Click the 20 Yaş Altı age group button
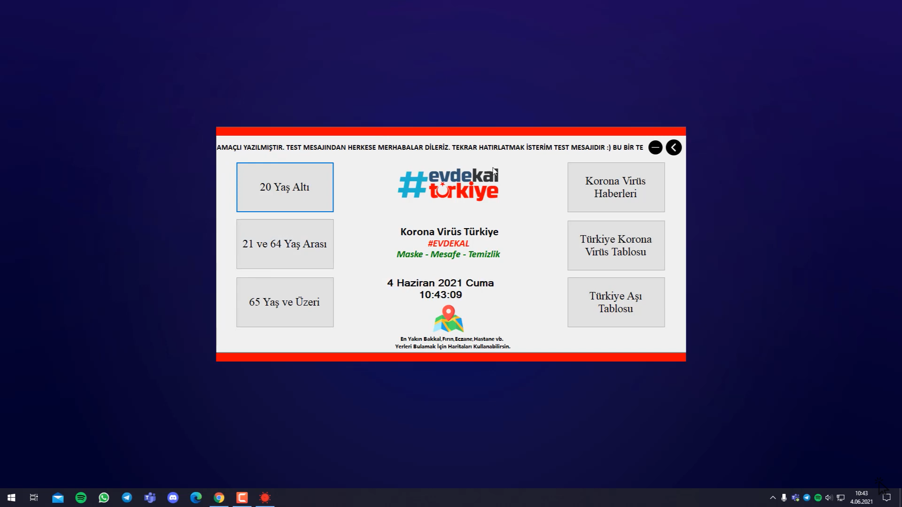The image size is (902, 507). click(285, 187)
